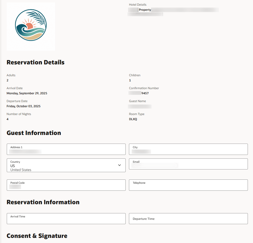The height and width of the screenshot is (243, 253).
Task: Select the Arrival Time field
Action: [66, 218]
